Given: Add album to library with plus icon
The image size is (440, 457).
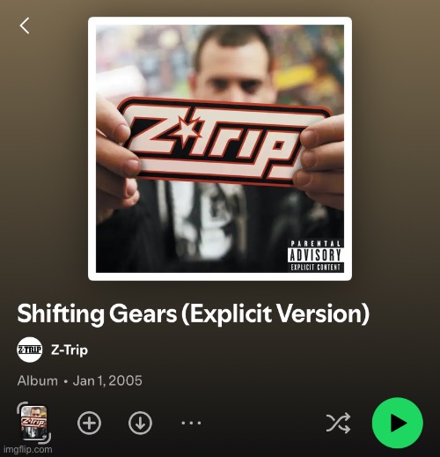Looking at the screenshot, I should [89, 423].
